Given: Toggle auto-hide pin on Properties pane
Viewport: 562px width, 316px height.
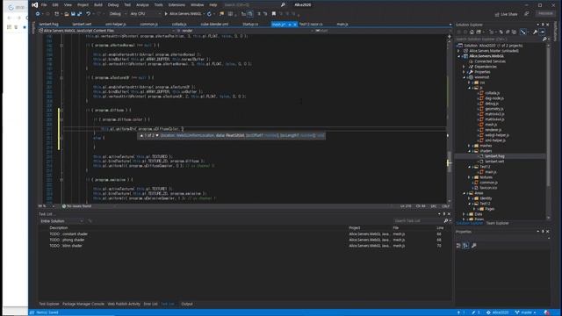Looking at the screenshot, I should point(543,232).
